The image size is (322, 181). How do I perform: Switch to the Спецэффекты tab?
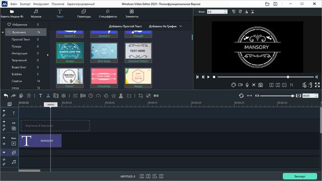(x=108, y=14)
